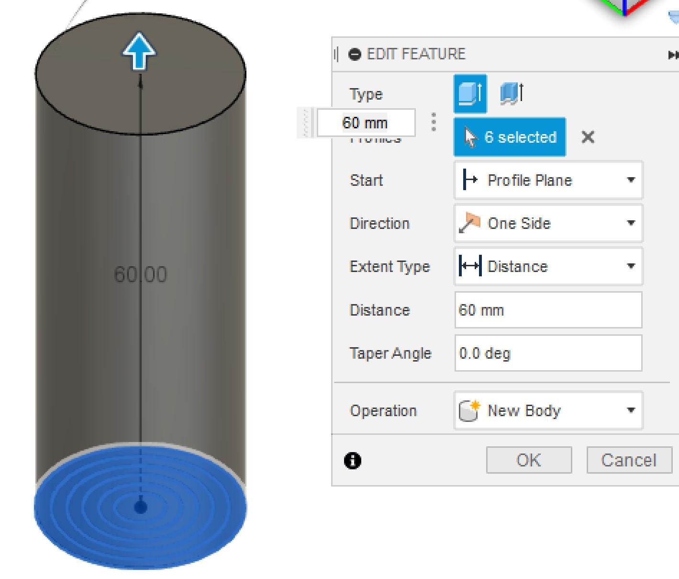
Task: Open the Extent Type dropdown showing Distance
Action: click(548, 266)
